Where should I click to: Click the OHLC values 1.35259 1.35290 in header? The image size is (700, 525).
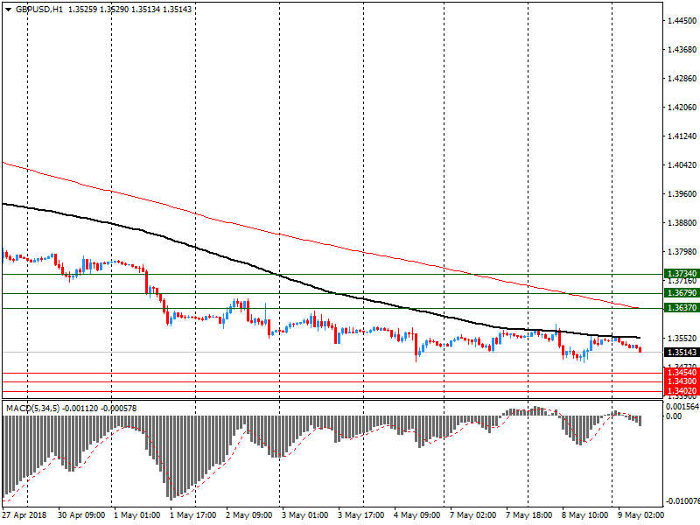pyautogui.click(x=98, y=10)
